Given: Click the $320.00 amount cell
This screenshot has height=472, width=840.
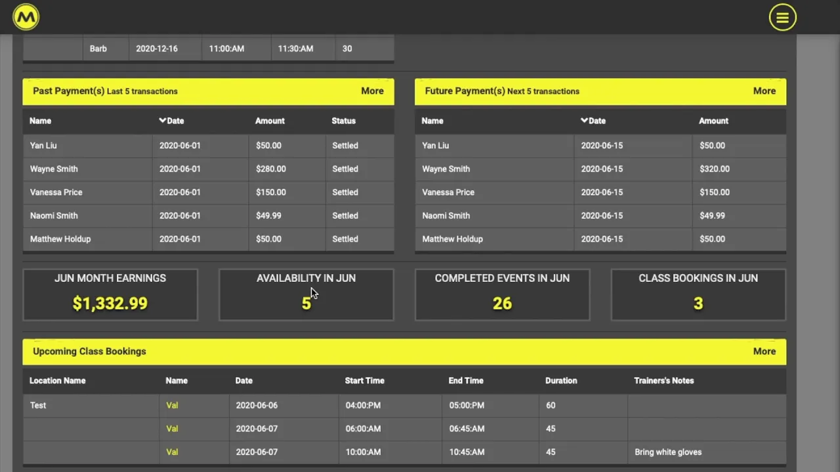Looking at the screenshot, I should pos(739,169).
